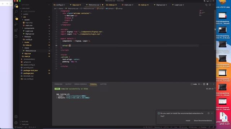This screenshot has height=129, width=231.
Task: Split the terminal panel
Action: 204,84
